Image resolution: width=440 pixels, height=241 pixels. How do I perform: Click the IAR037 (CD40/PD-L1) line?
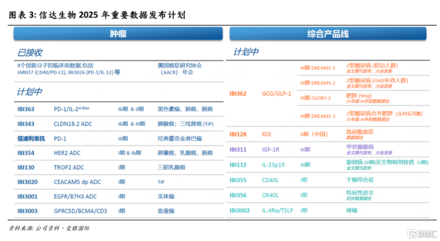point(69,72)
